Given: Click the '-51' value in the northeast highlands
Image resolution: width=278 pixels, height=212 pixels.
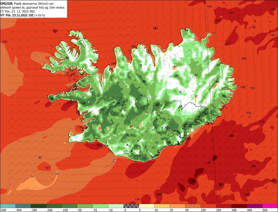Looking at the screenshot, I should (195, 75).
